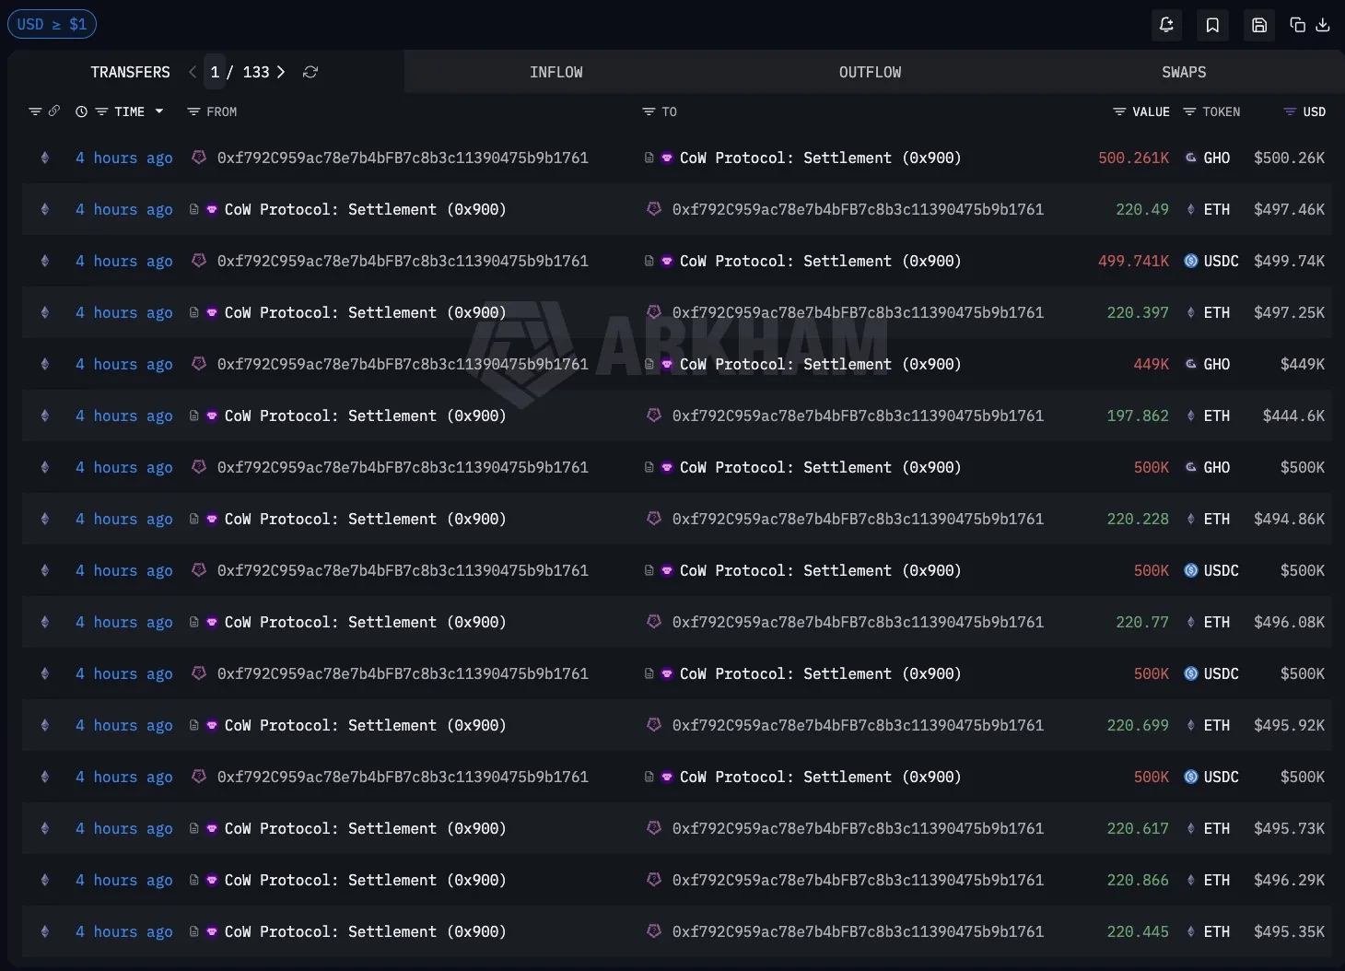Image resolution: width=1345 pixels, height=971 pixels.
Task: Open CoW Protocol: Settlement link in first row
Action: 819,158
